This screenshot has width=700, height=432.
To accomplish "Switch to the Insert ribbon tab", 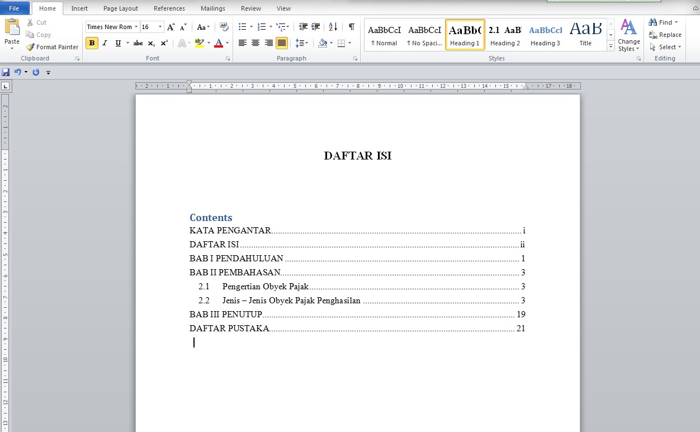I will coord(79,8).
